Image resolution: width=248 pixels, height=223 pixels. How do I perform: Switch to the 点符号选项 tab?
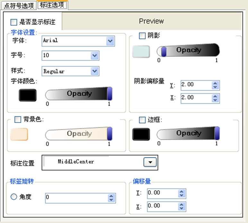tap(19, 6)
